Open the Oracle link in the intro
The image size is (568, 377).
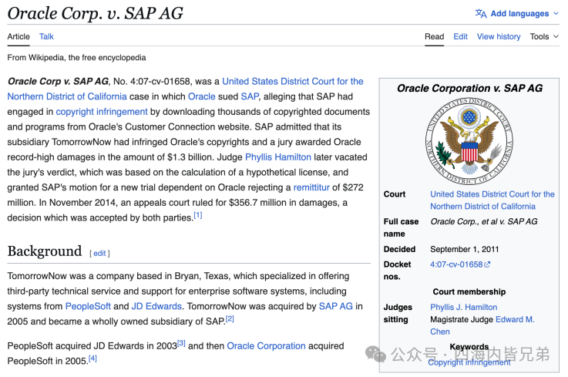(x=201, y=96)
